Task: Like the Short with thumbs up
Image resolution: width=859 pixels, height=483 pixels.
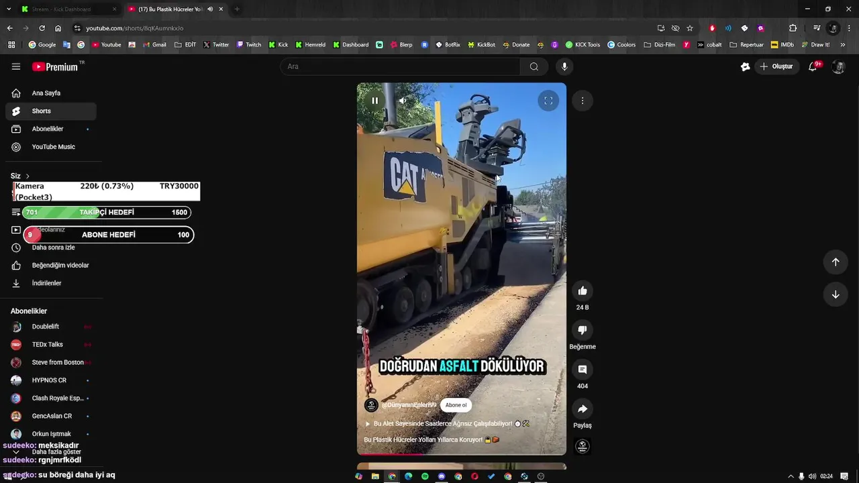Action: click(x=583, y=290)
